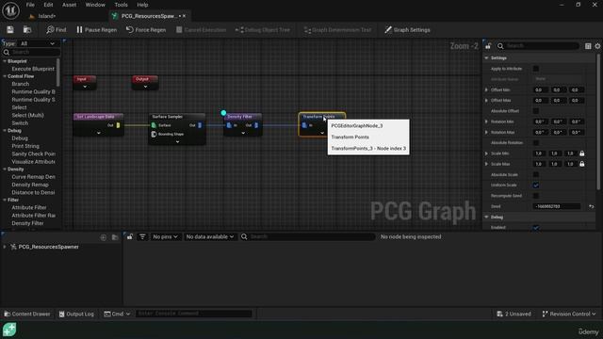Open Graph Settings
The height and width of the screenshot is (339, 603).
point(407,29)
